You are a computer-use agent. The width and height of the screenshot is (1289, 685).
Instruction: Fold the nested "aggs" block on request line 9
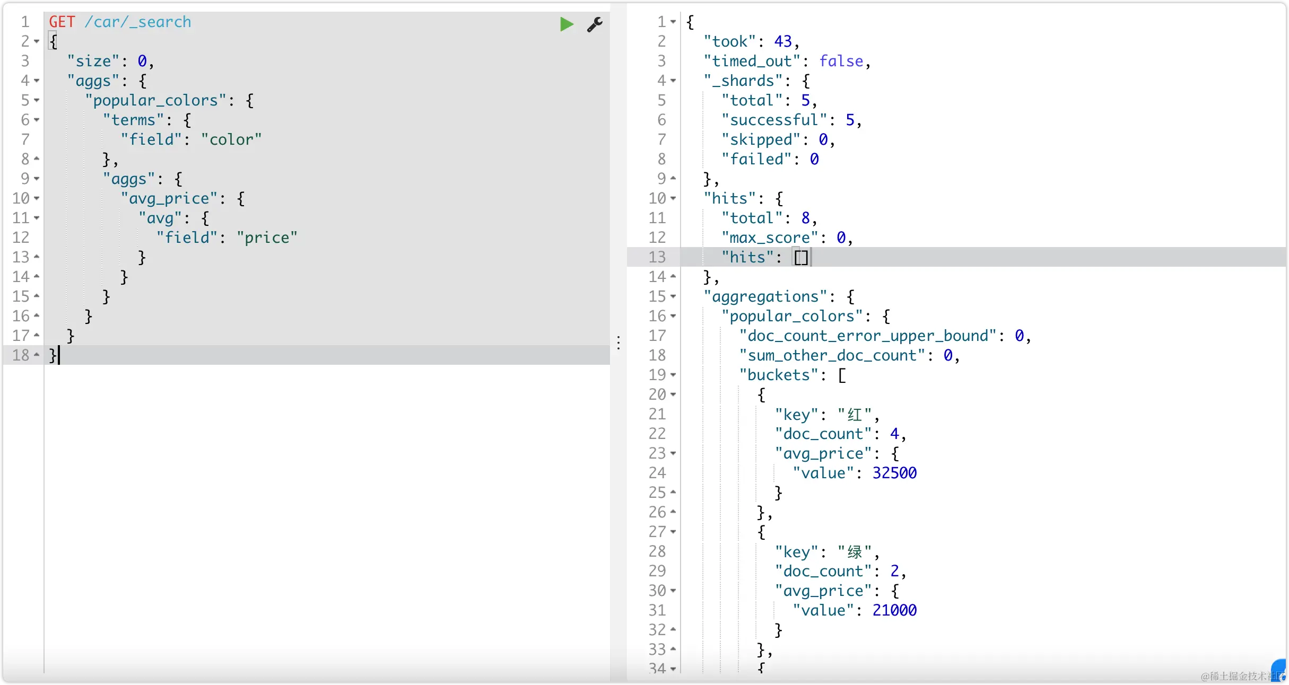coord(37,179)
